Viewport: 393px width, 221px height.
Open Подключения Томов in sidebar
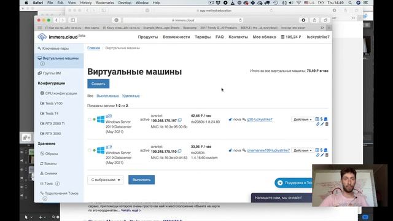pos(59,196)
